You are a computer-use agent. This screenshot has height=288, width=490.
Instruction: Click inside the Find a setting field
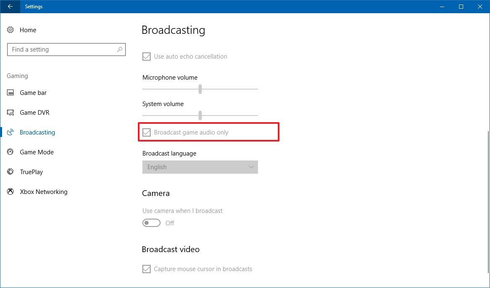[x=62, y=49]
